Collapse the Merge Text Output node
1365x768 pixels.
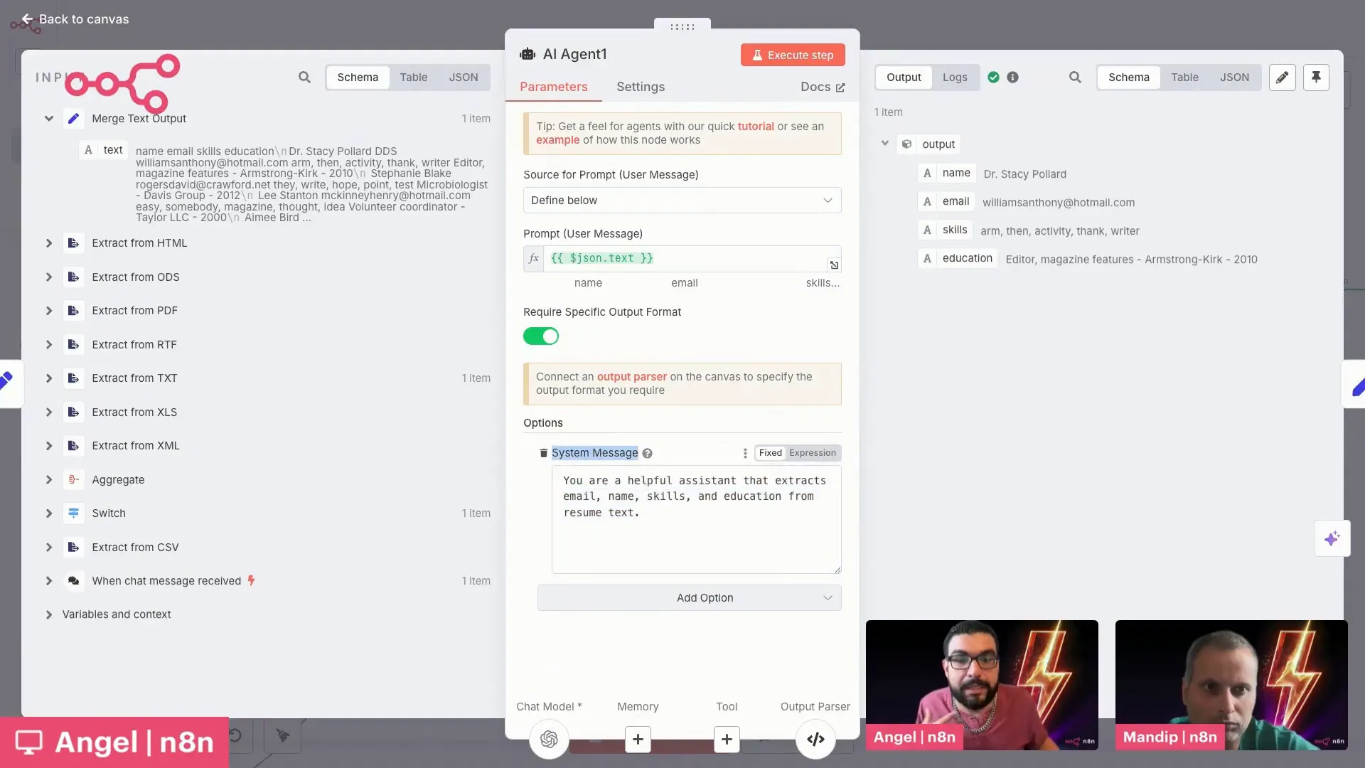point(49,119)
